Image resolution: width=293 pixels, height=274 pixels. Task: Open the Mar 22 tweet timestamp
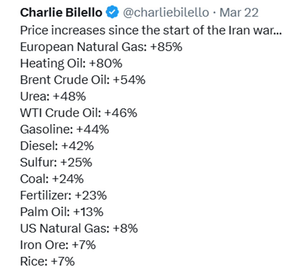[239, 13]
